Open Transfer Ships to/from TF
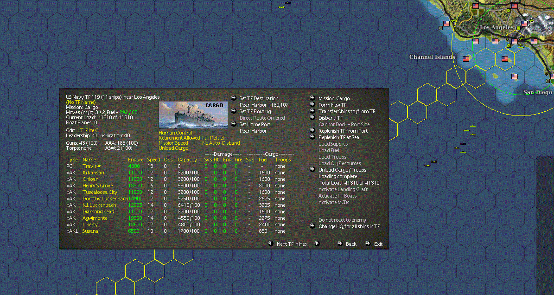The width and height of the screenshot is (554, 295). coord(347,111)
